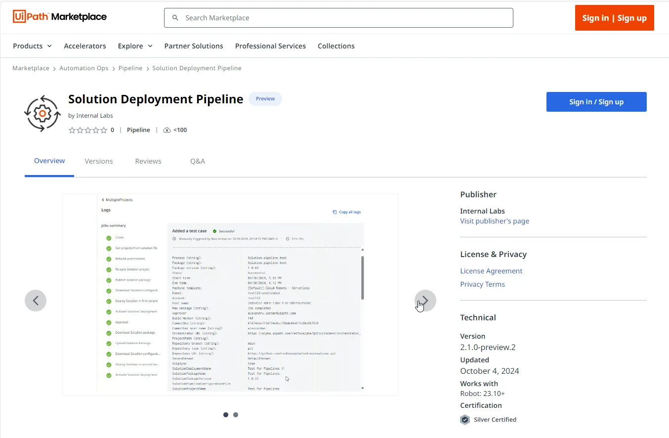Click the blue Sign in / Sign up button
This screenshot has height=438, width=669.
pyautogui.click(x=596, y=102)
